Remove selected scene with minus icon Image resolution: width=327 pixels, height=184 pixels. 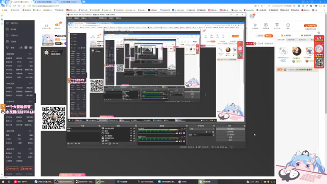pyautogui.click(x=72, y=144)
